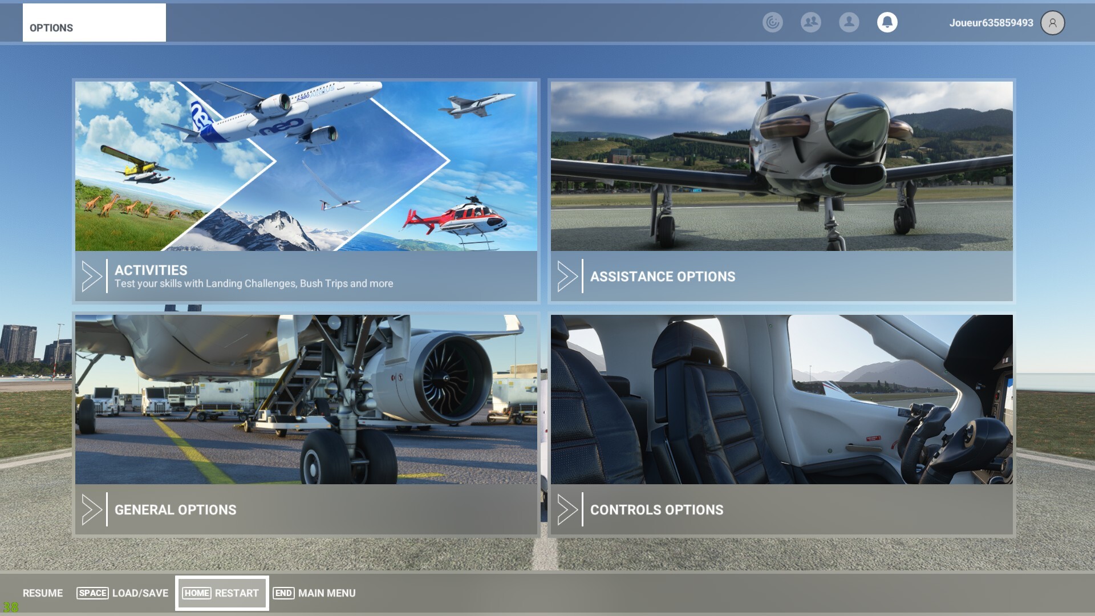Image resolution: width=1095 pixels, height=616 pixels.
Task: Open Activities image thumbnail
Action: coord(306,166)
